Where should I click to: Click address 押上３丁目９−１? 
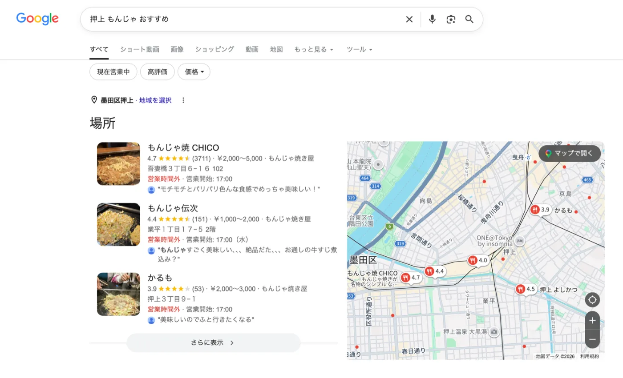(171, 299)
